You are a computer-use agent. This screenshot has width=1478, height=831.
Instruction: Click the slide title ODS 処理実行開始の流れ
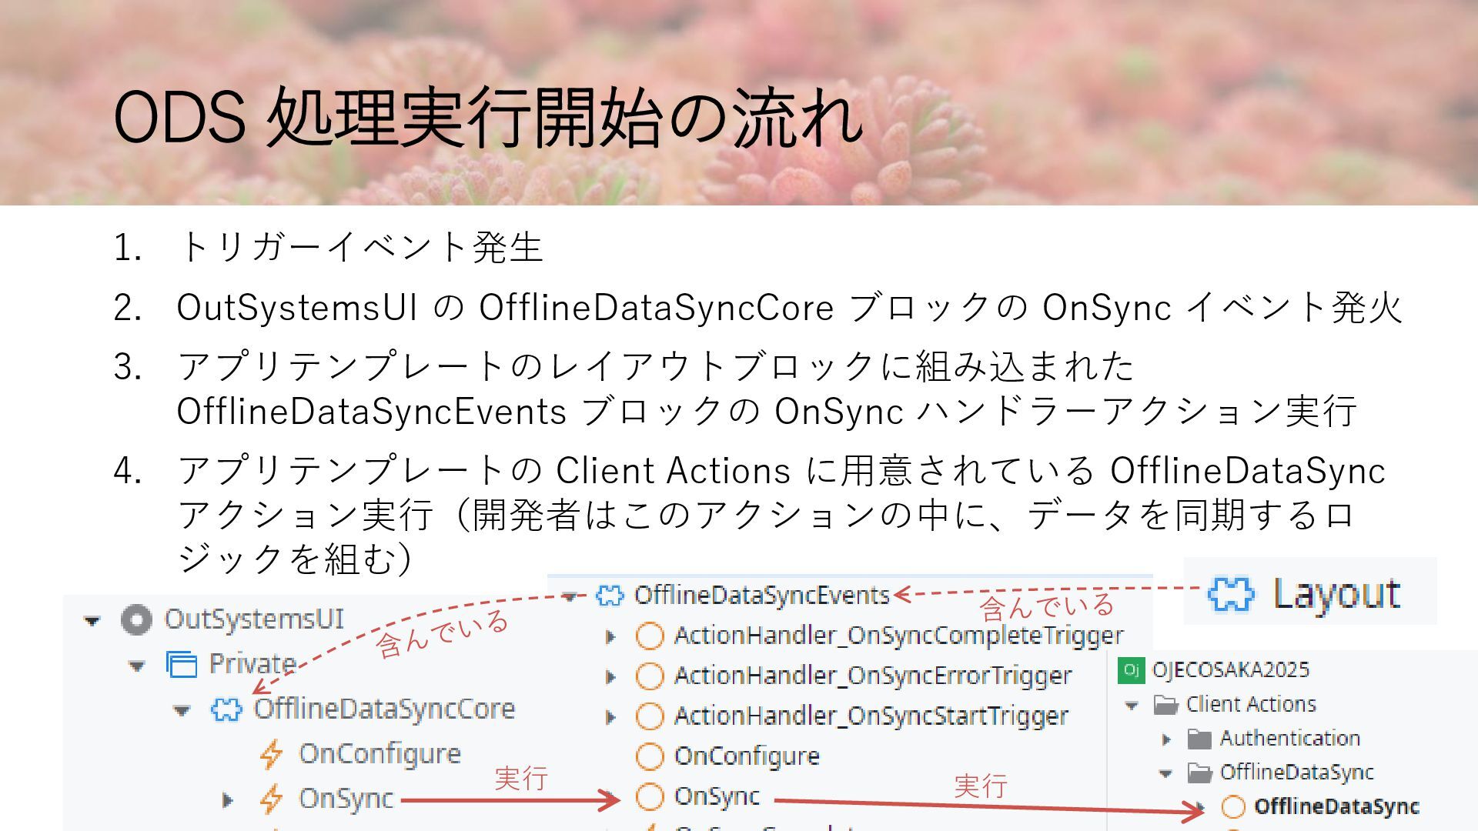point(488,118)
